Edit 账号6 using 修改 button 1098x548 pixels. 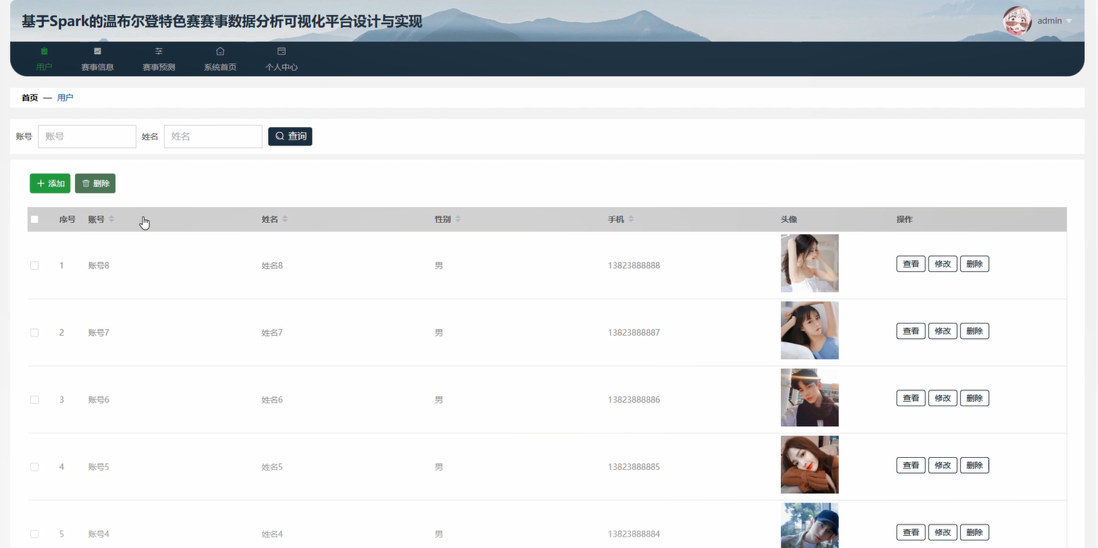tap(943, 398)
